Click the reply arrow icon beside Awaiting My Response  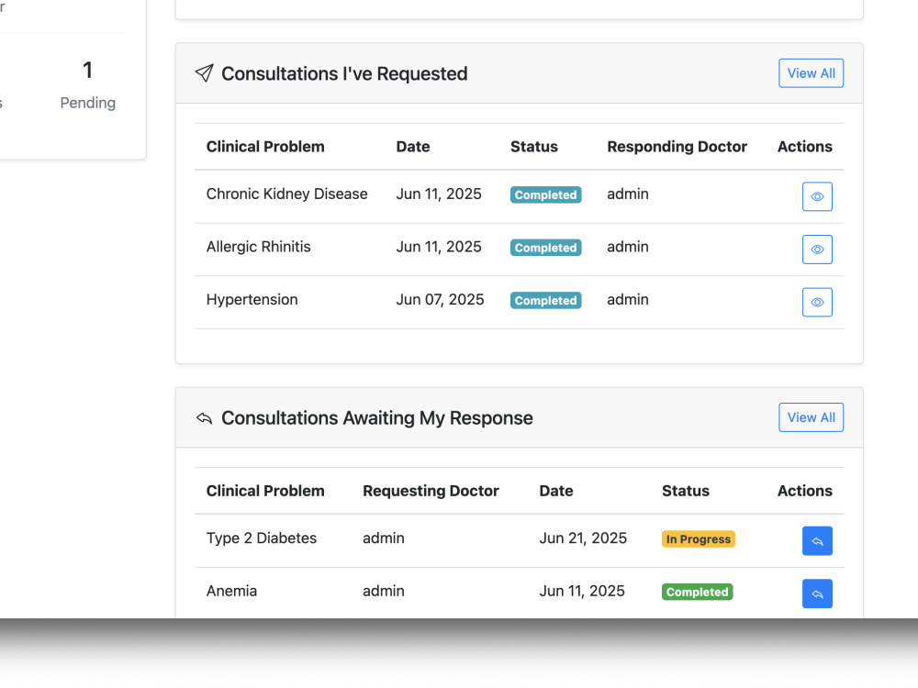coord(205,417)
